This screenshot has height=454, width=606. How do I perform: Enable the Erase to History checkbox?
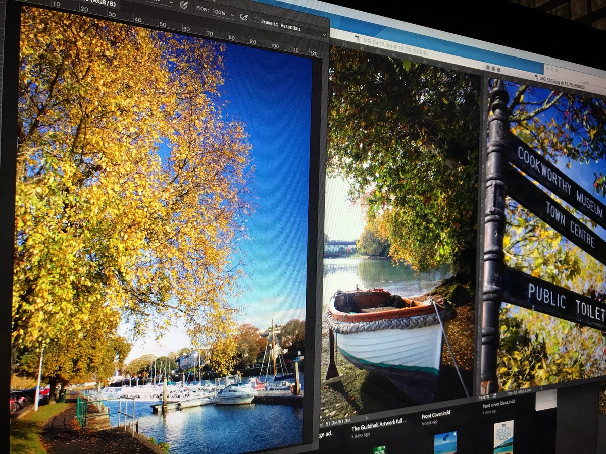[257, 20]
